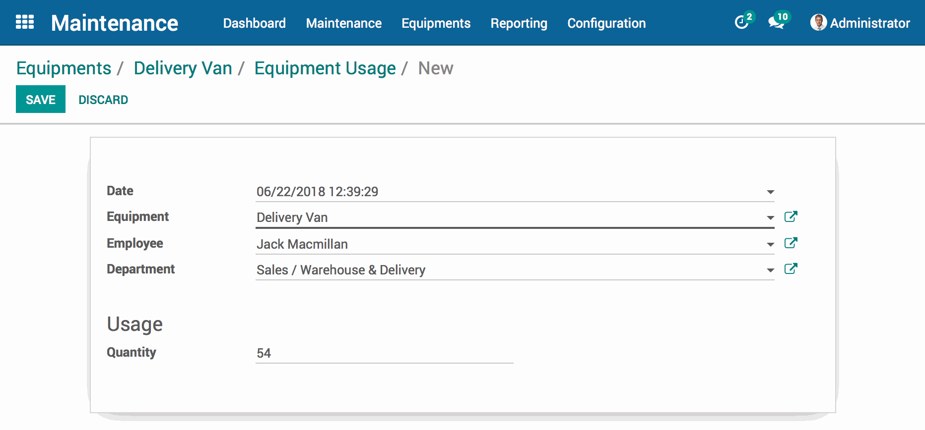The image size is (925, 430).
Task: Click the Usage section heading
Action: point(135,324)
